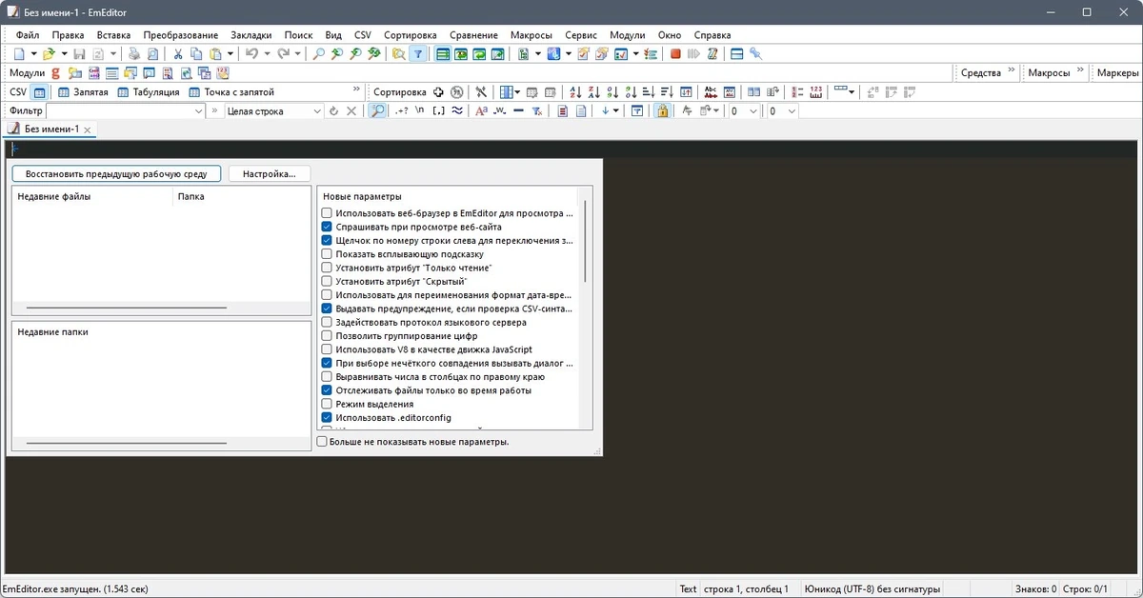Image resolution: width=1143 pixels, height=598 pixels.
Task: Click the clear filter X icon
Action: coord(351,111)
